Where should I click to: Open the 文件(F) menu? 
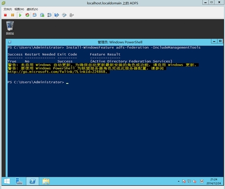8,9
